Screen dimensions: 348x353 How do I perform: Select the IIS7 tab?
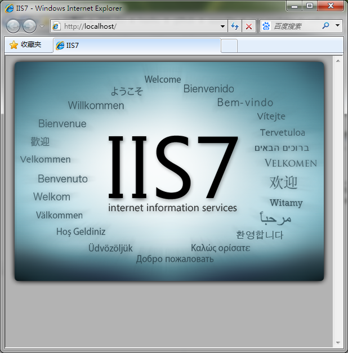[x=135, y=45]
